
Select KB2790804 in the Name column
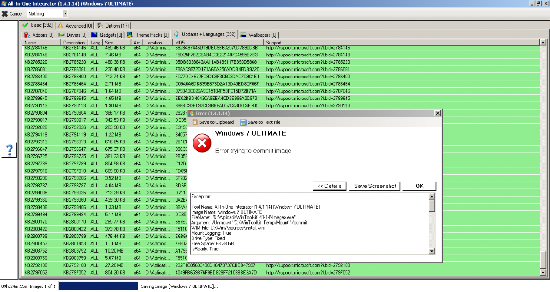(36, 113)
